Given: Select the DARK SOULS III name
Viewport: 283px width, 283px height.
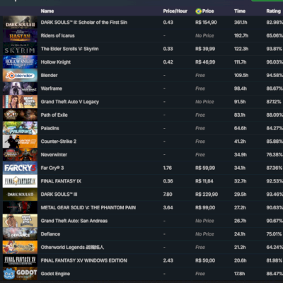Looking at the screenshot, I should pos(59,194).
